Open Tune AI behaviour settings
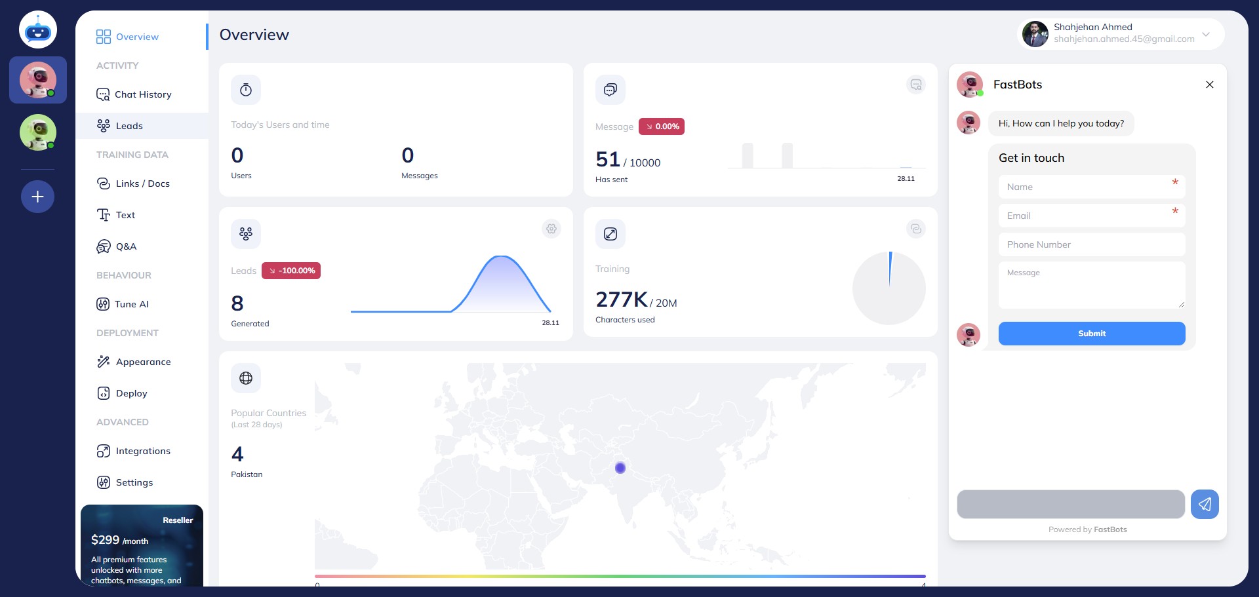Screen dimensions: 1259x597 (131, 304)
